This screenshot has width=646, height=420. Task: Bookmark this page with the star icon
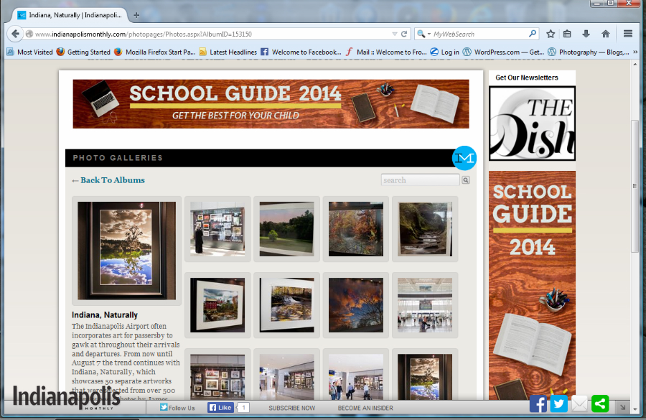(x=551, y=34)
